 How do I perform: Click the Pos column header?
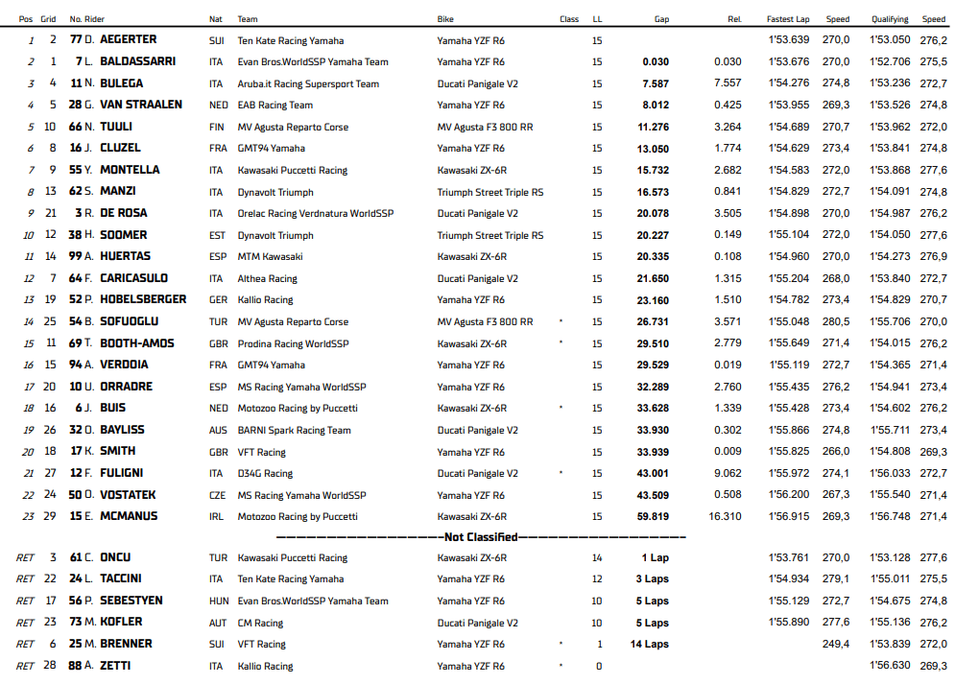(x=26, y=18)
